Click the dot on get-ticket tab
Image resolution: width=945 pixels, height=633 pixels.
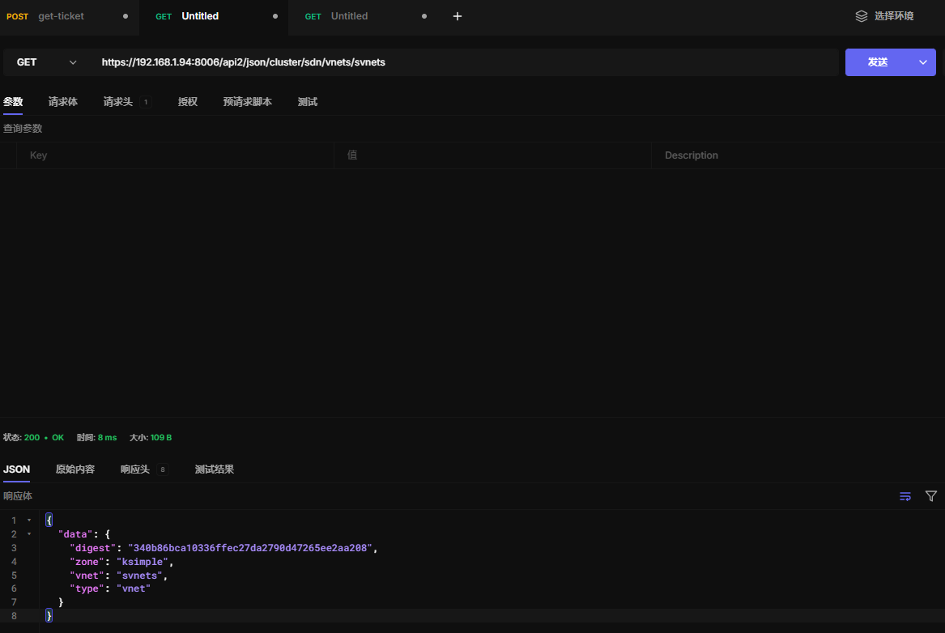[x=126, y=16]
